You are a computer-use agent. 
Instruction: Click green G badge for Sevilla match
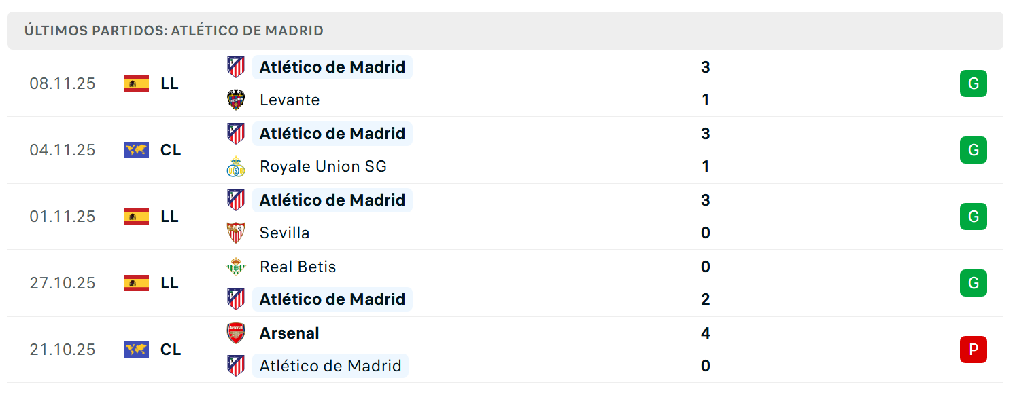coord(973,217)
